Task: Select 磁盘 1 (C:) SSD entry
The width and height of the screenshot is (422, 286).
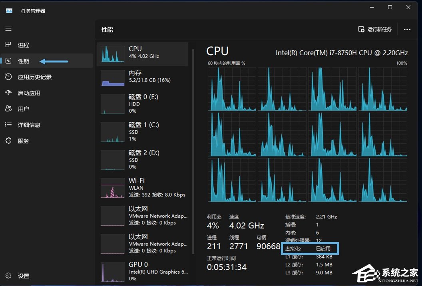Action: click(142, 132)
